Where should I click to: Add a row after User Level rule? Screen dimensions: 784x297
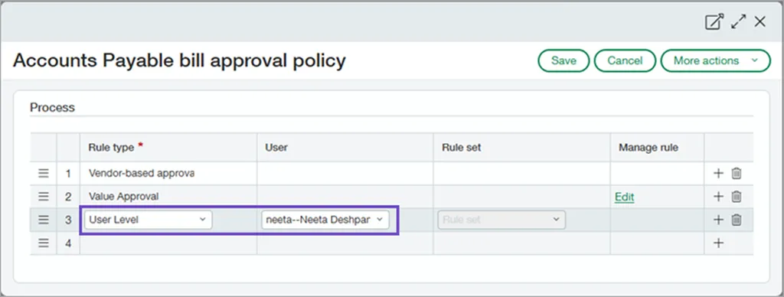[x=718, y=220]
